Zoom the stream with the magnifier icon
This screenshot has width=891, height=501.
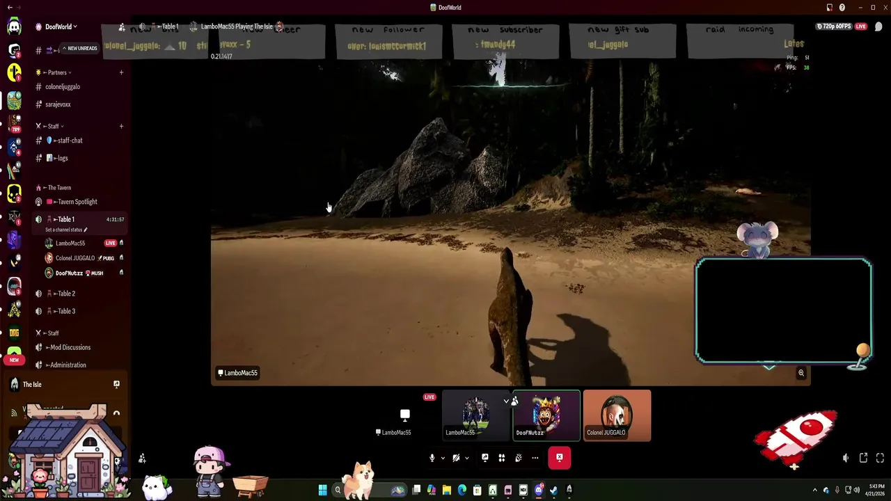pos(801,373)
